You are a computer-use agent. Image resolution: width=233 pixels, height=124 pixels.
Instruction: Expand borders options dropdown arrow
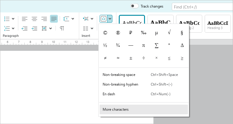(x=51, y=28)
